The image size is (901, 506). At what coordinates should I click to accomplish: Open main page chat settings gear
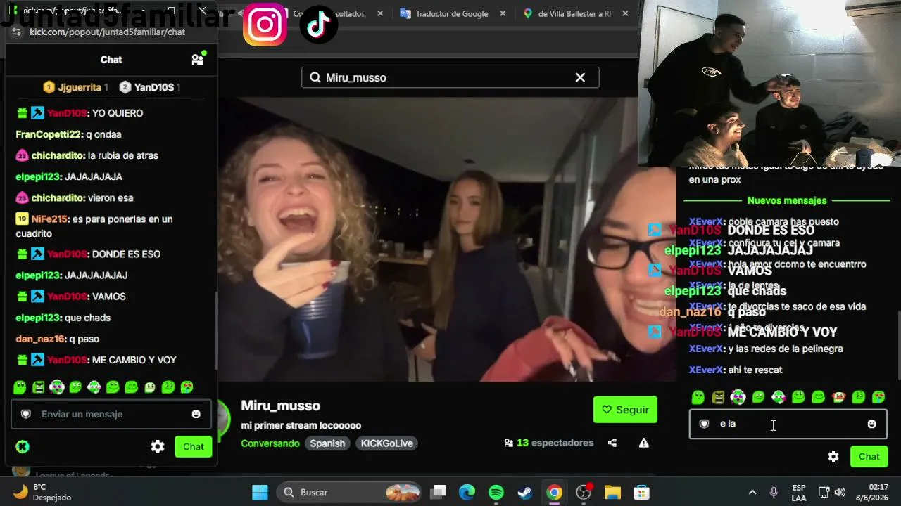(x=833, y=457)
